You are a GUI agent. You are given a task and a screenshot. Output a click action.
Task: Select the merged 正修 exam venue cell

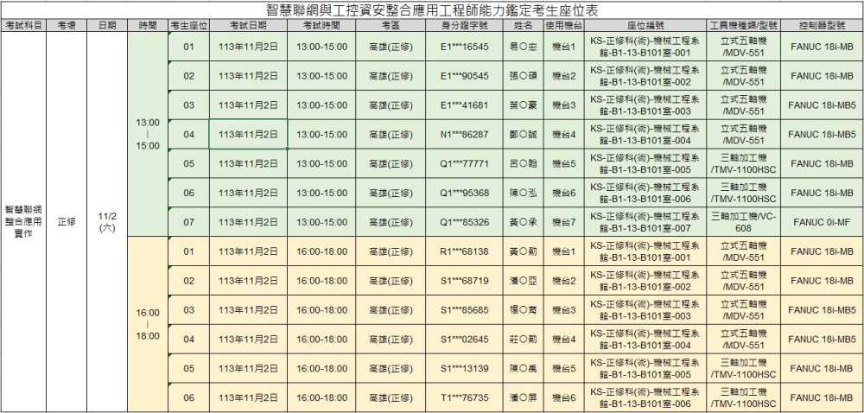[67, 222]
